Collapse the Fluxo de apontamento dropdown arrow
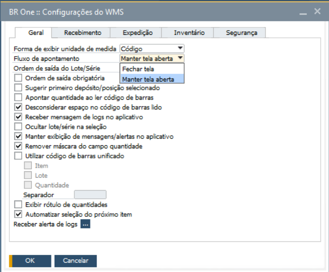The width and height of the screenshot is (329, 272). tap(180, 59)
